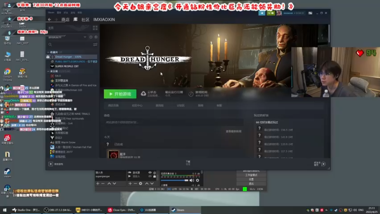The height and width of the screenshot is (214, 380).
Task: Open the 社区中心 community hub tab
Action: (x=137, y=106)
